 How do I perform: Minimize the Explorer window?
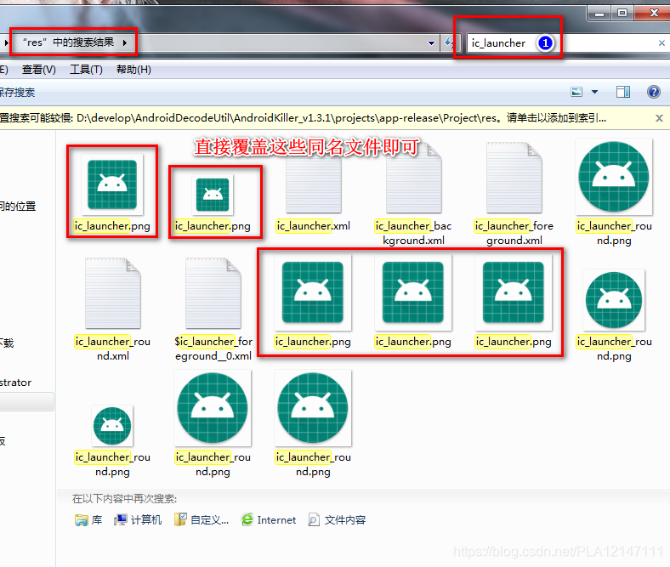pos(599,13)
